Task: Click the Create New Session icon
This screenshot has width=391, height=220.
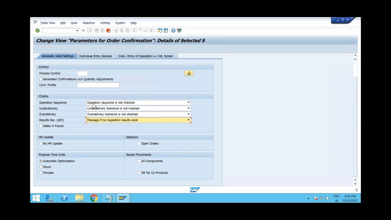Action: click(x=160, y=31)
